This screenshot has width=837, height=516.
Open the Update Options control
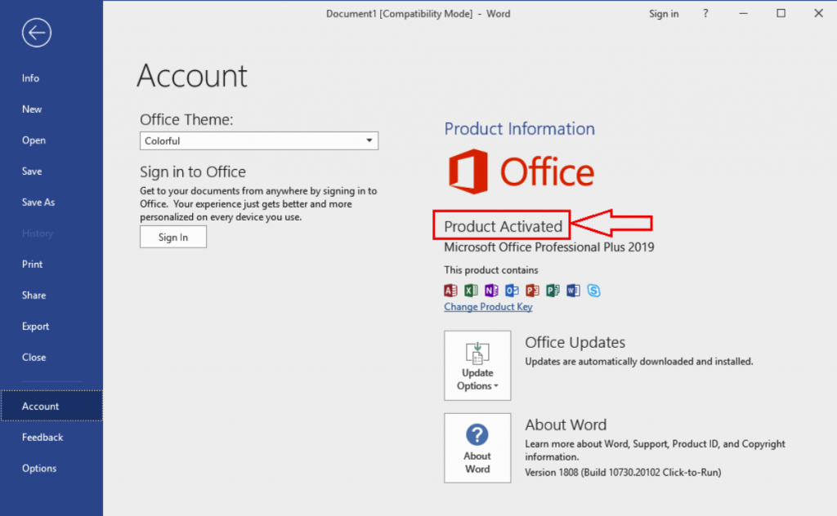(477, 365)
